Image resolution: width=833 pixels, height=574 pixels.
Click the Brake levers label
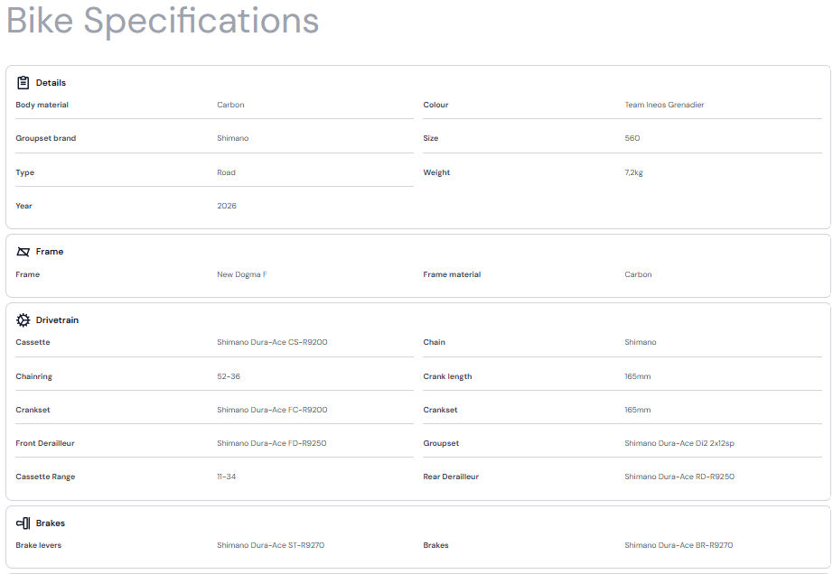(39, 545)
